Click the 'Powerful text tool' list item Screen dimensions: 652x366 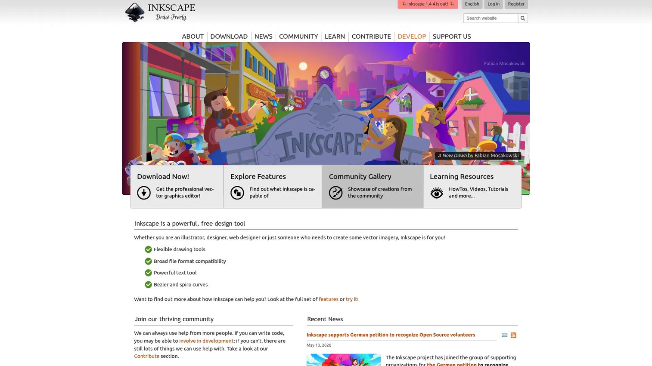click(x=175, y=273)
